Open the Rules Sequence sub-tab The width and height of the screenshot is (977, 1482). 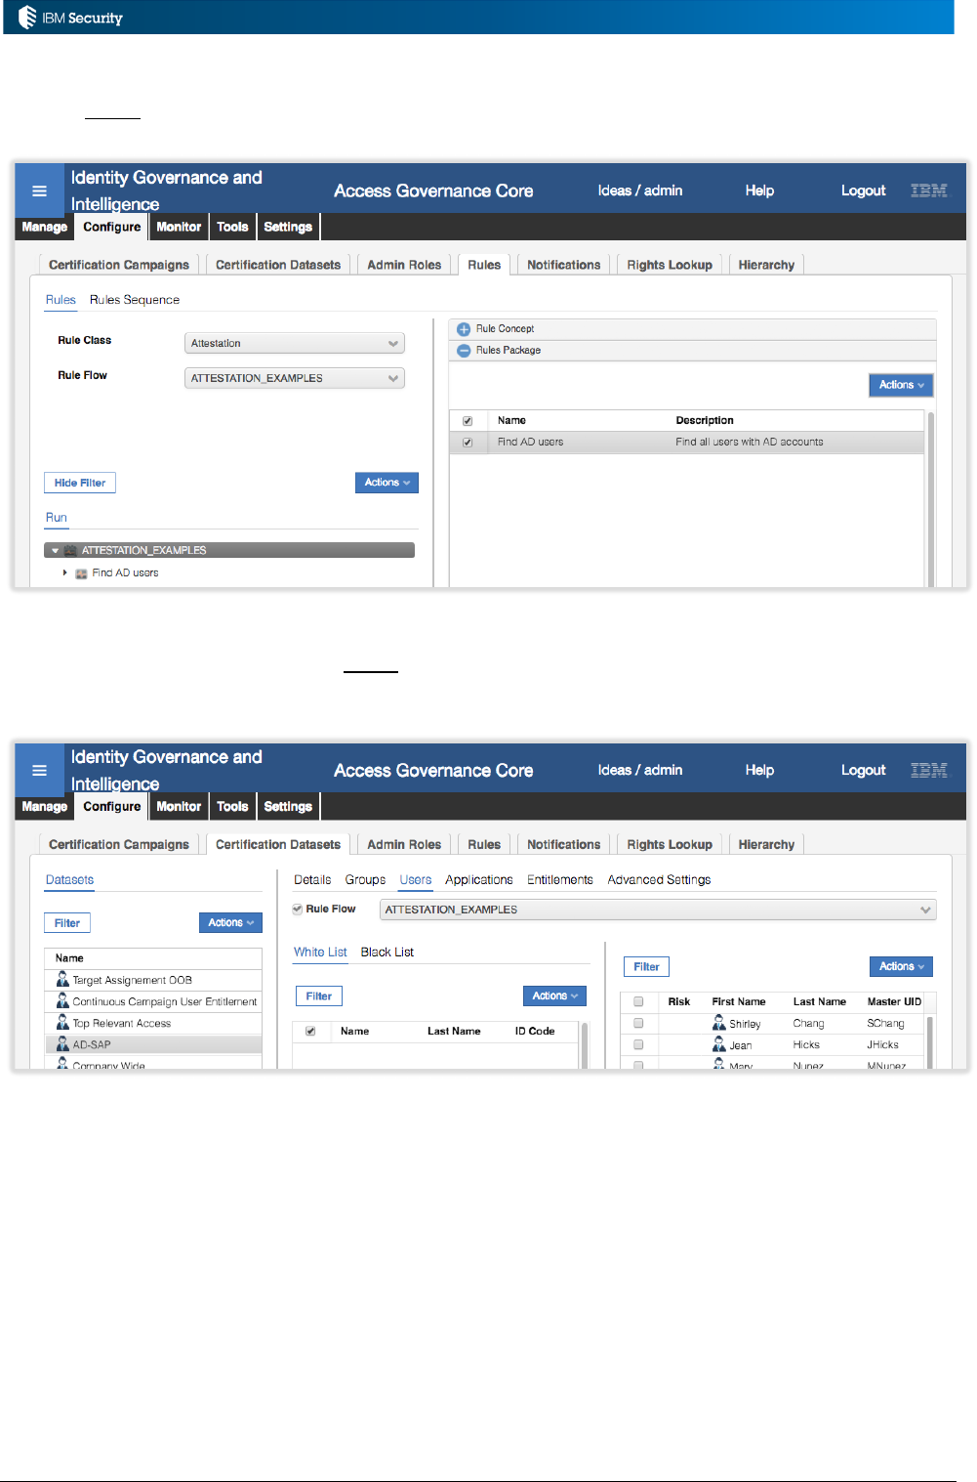135,300
